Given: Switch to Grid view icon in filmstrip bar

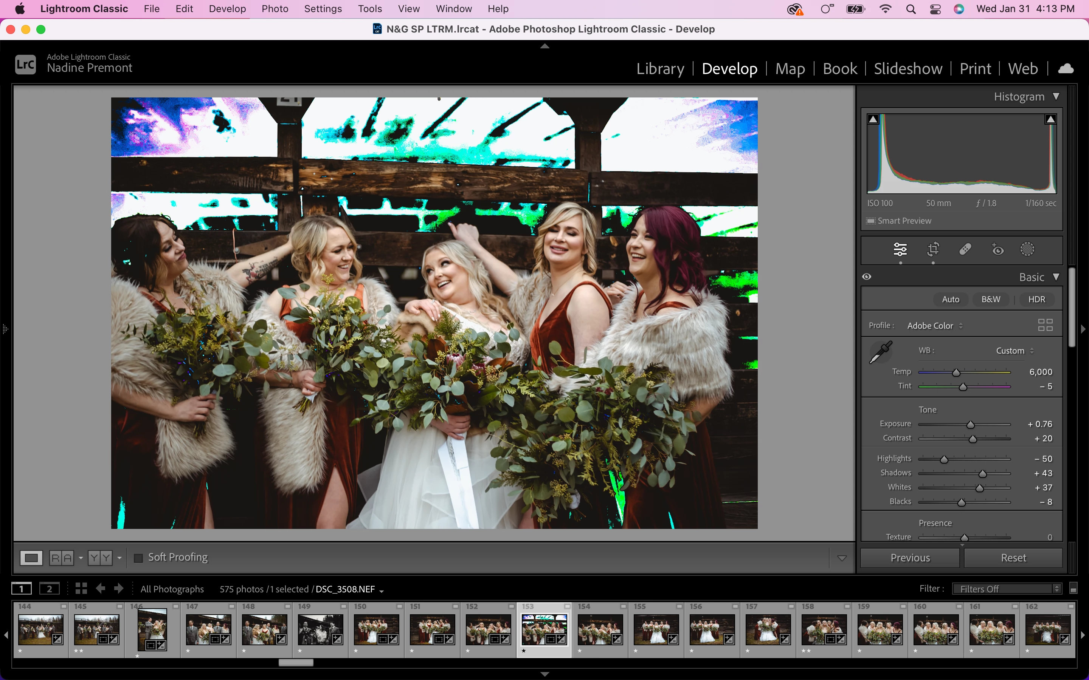Looking at the screenshot, I should coord(81,588).
